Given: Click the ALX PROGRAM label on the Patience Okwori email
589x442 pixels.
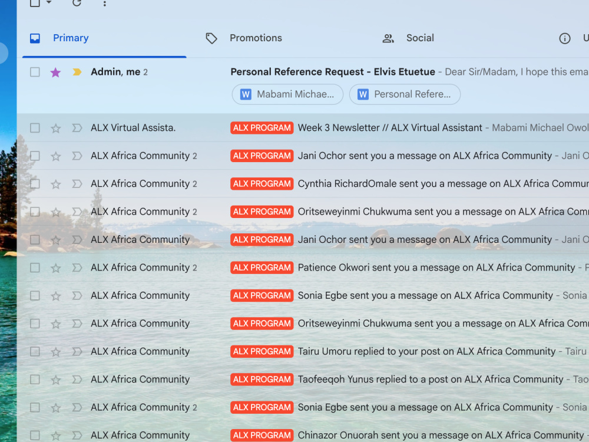Looking at the screenshot, I should (x=262, y=268).
